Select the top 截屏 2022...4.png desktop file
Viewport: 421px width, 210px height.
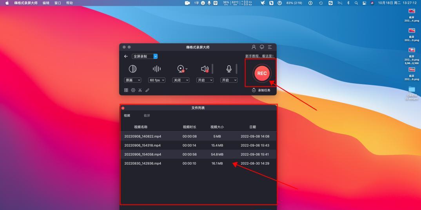pyautogui.click(x=412, y=16)
